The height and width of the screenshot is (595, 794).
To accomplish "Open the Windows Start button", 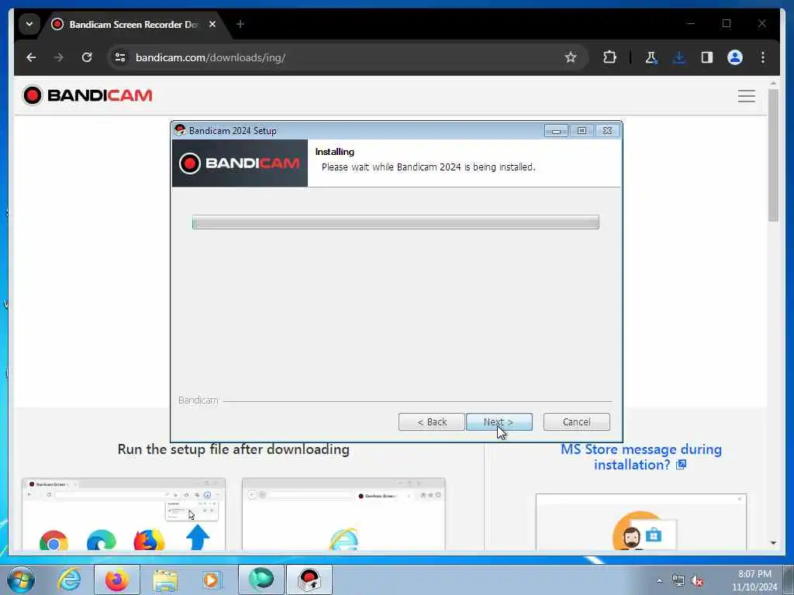I will coord(21,580).
